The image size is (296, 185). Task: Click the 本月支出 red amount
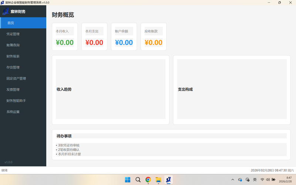tap(94, 43)
